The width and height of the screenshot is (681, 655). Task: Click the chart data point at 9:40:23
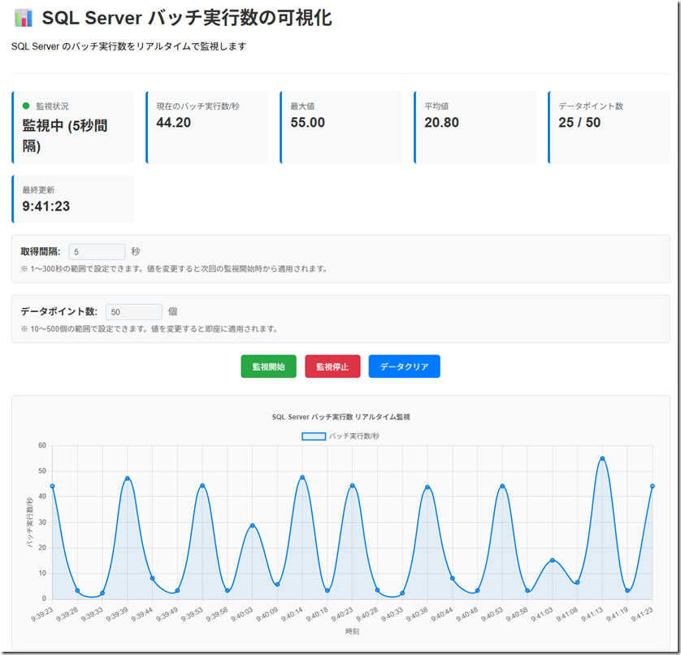(352, 486)
